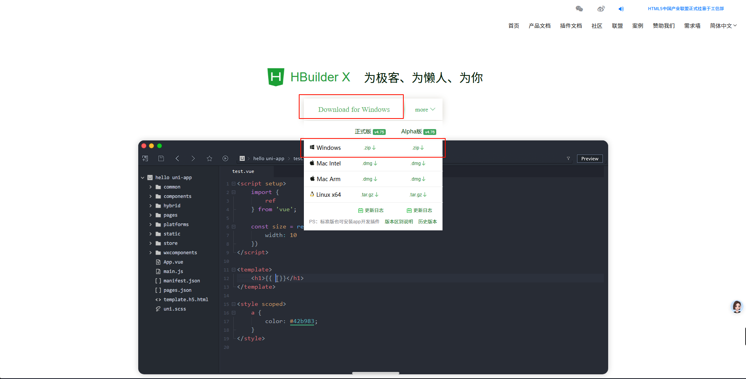Download the Alpha版 Mac Arm .dmg
Screen dimensions: 746x379
[x=418, y=179]
